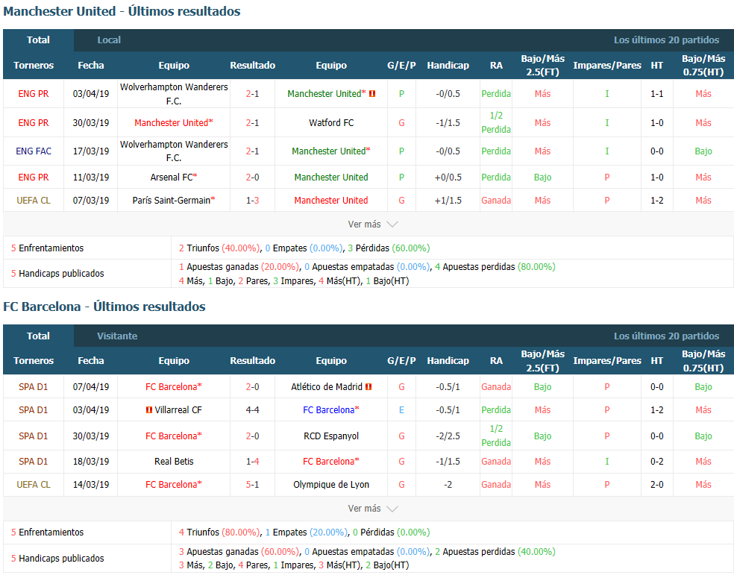Click date 17/03/19 in Manchester table
Viewport: 734px width, 578px height.
click(91, 151)
